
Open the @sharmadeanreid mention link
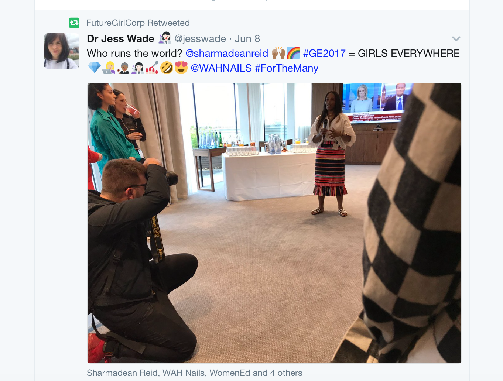point(227,54)
